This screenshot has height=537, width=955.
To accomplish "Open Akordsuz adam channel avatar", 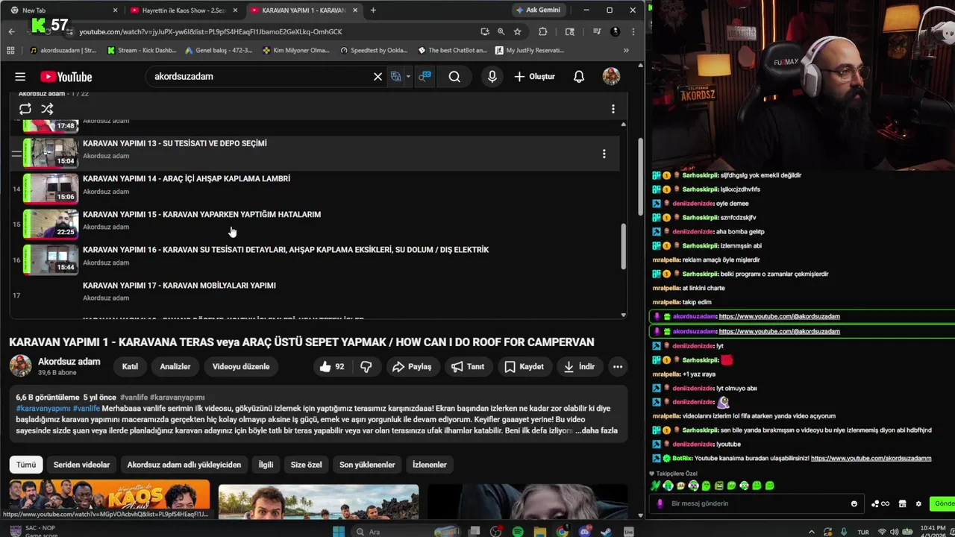I will tap(20, 366).
